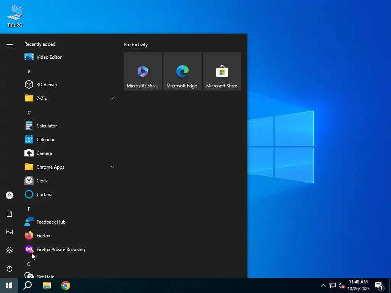Click the '#' letter group header
Viewport: 391px width, 293px height.
[x=29, y=71]
